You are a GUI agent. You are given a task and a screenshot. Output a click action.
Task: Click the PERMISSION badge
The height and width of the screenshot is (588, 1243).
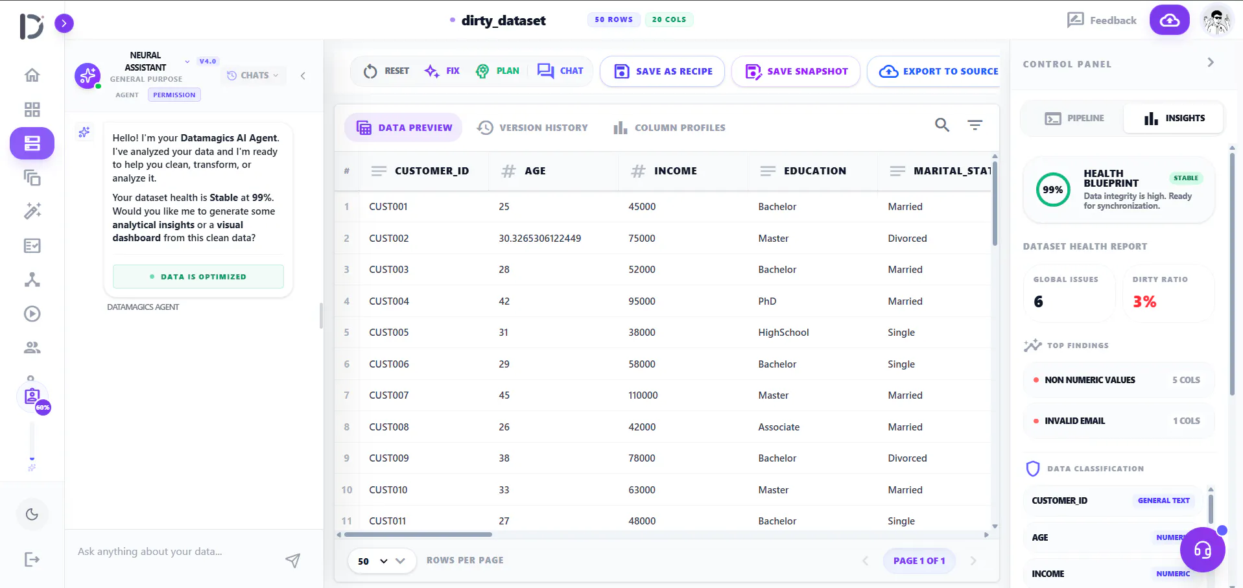click(x=174, y=95)
